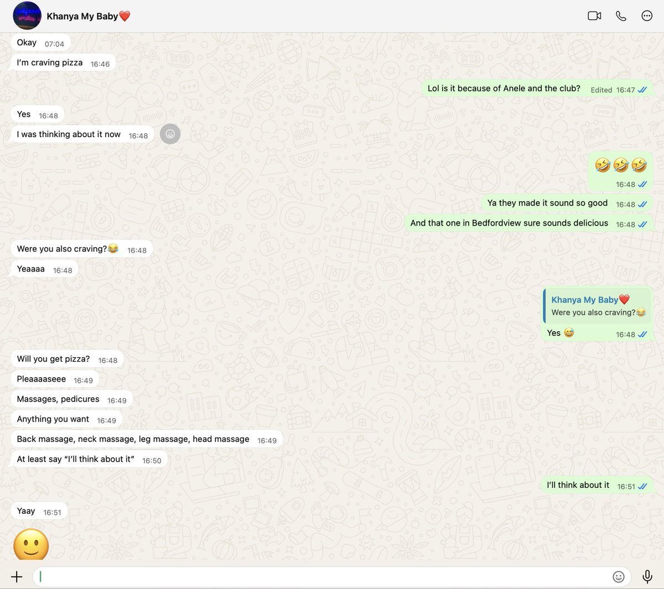Click the "Yeaaaa" message
Image resolution: width=664 pixels, height=589 pixels.
44,269
